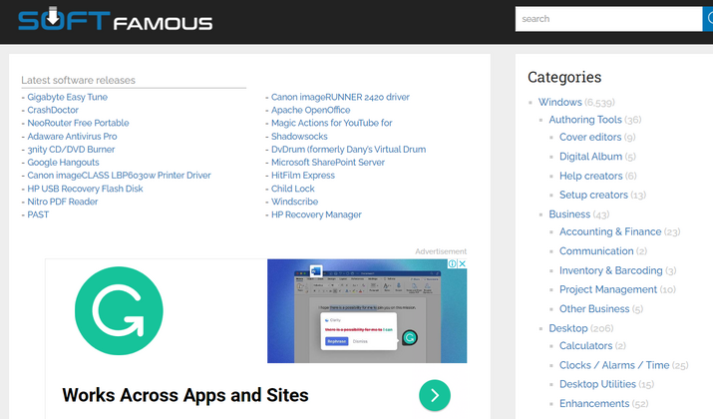Viewport: 713px width, 419px height.
Task: Expand the Windows category
Action: point(559,102)
